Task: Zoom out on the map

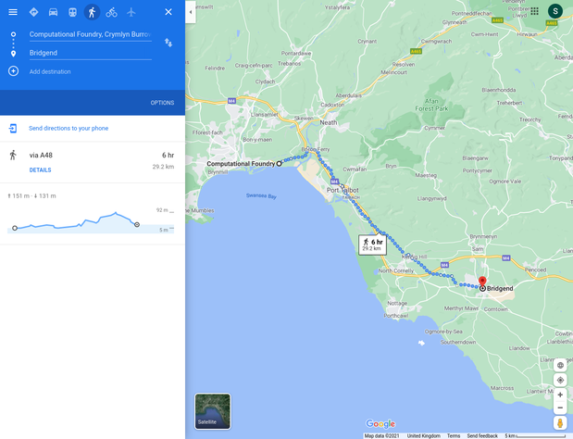Action: pyautogui.click(x=560, y=408)
